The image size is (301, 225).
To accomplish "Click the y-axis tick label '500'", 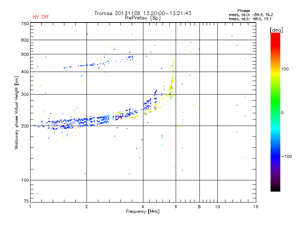I will [25, 54].
